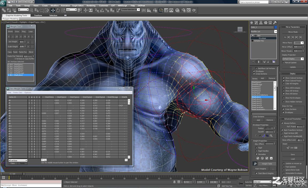Toggle Normalize checkbox in Weight Properties
Image resolution: width=308 pixels, height=188 pixels.
pos(256,154)
